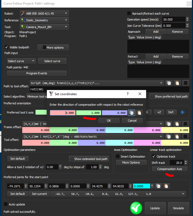Click the Compensation Axis button
The width and height of the screenshot is (193, 216).
tap(170, 169)
